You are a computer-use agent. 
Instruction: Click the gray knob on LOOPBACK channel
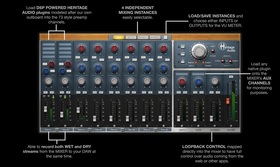215,81
